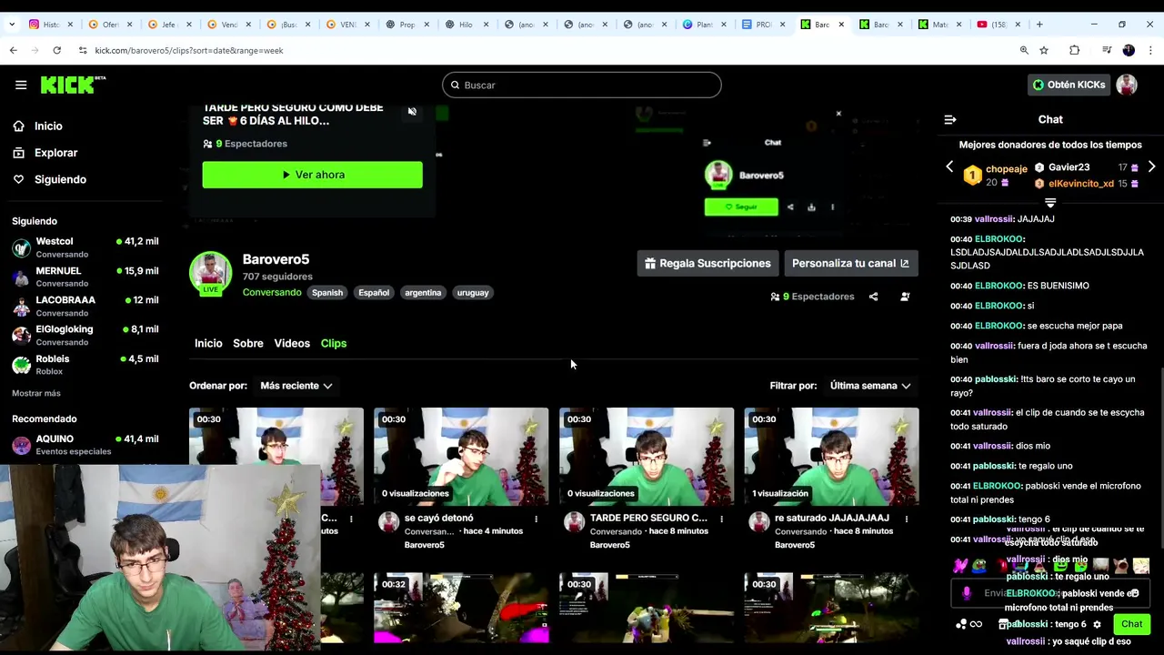
Task: Click 'Personaliza tu canal' button
Action: pyautogui.click(x=850, y=263)
